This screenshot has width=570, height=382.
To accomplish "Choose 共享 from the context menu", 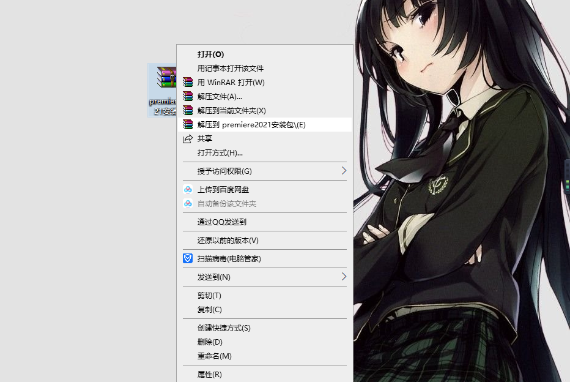I will click(x=265, y=138).
